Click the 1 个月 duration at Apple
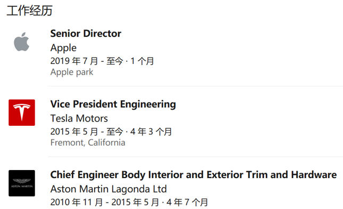Screen dimensions: 343x209 (x=142, y=61)
